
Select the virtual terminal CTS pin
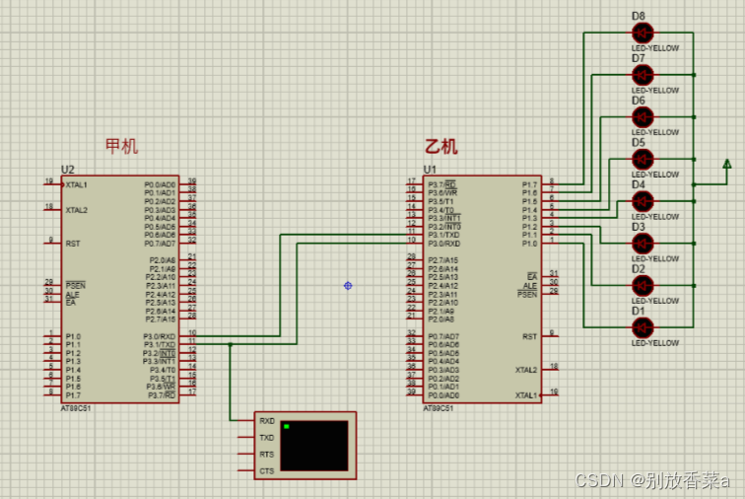tap(267, 471)
